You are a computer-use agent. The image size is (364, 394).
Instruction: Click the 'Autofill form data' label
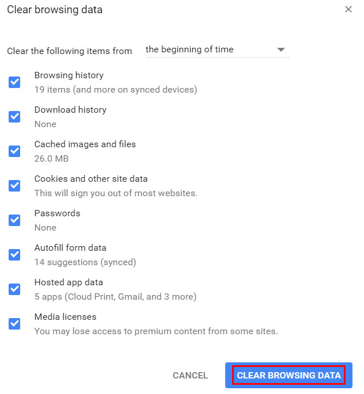[70, 248]
